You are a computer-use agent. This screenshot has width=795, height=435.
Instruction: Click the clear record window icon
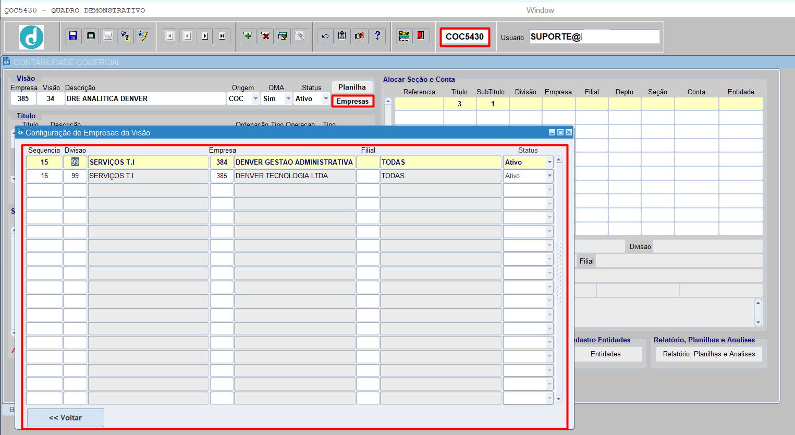point(283,36)
